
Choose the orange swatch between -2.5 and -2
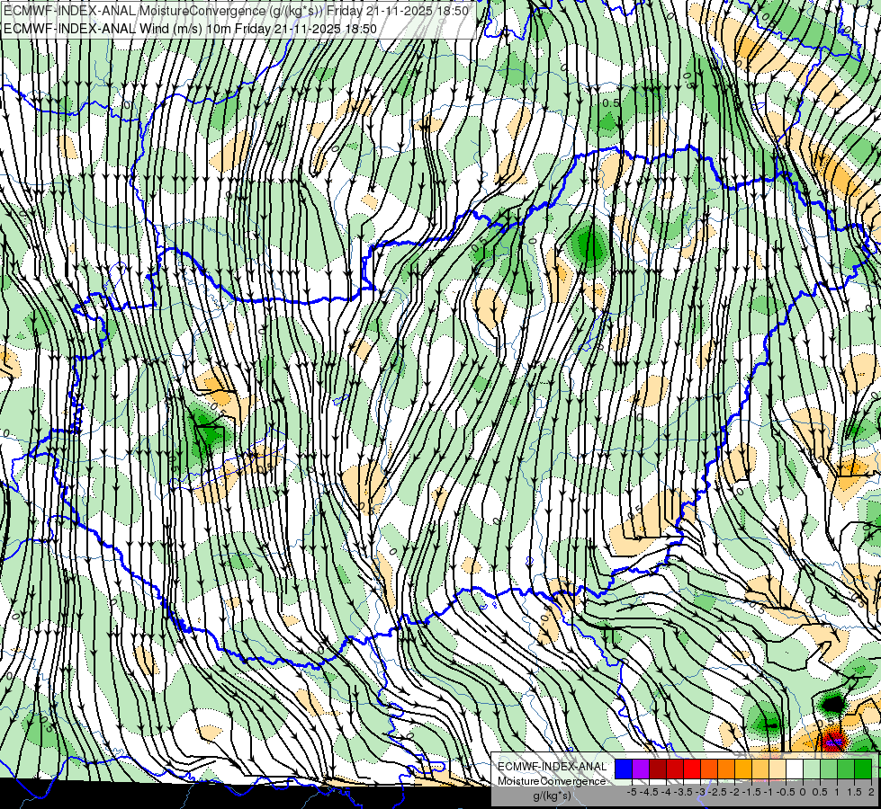click(x=726, y=769)
